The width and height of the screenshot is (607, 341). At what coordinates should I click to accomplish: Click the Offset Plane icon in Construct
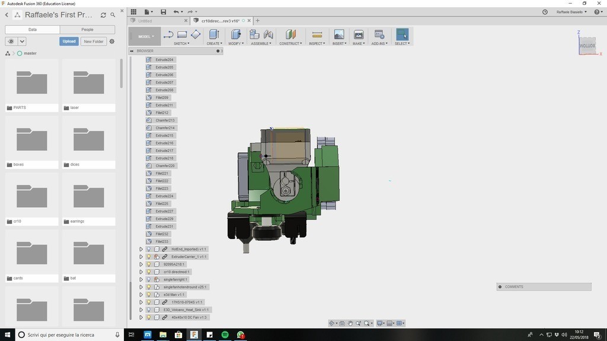pyautogui.click(x=290, y=34)
